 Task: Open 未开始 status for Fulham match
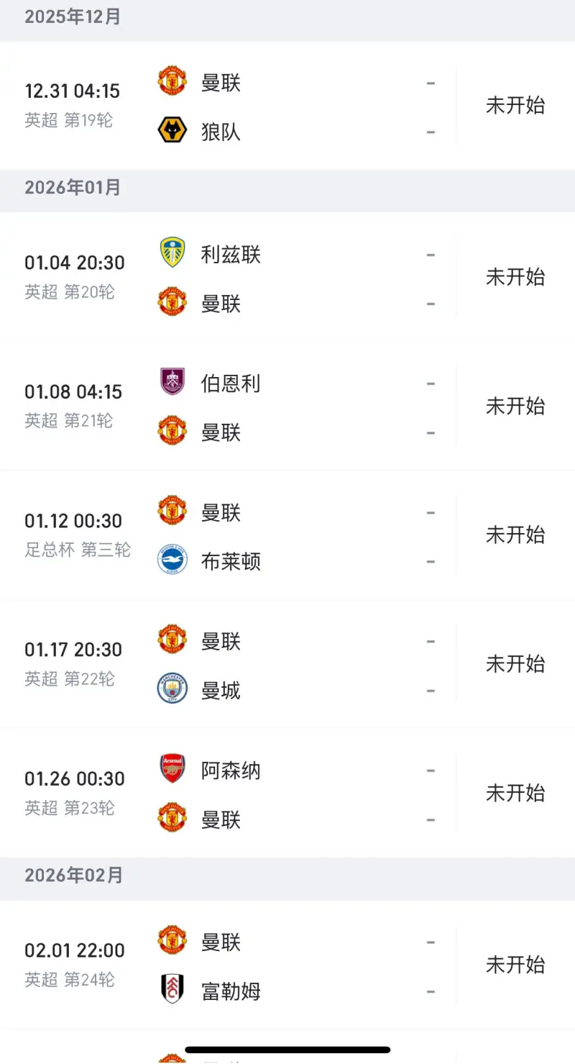[515, 964]
